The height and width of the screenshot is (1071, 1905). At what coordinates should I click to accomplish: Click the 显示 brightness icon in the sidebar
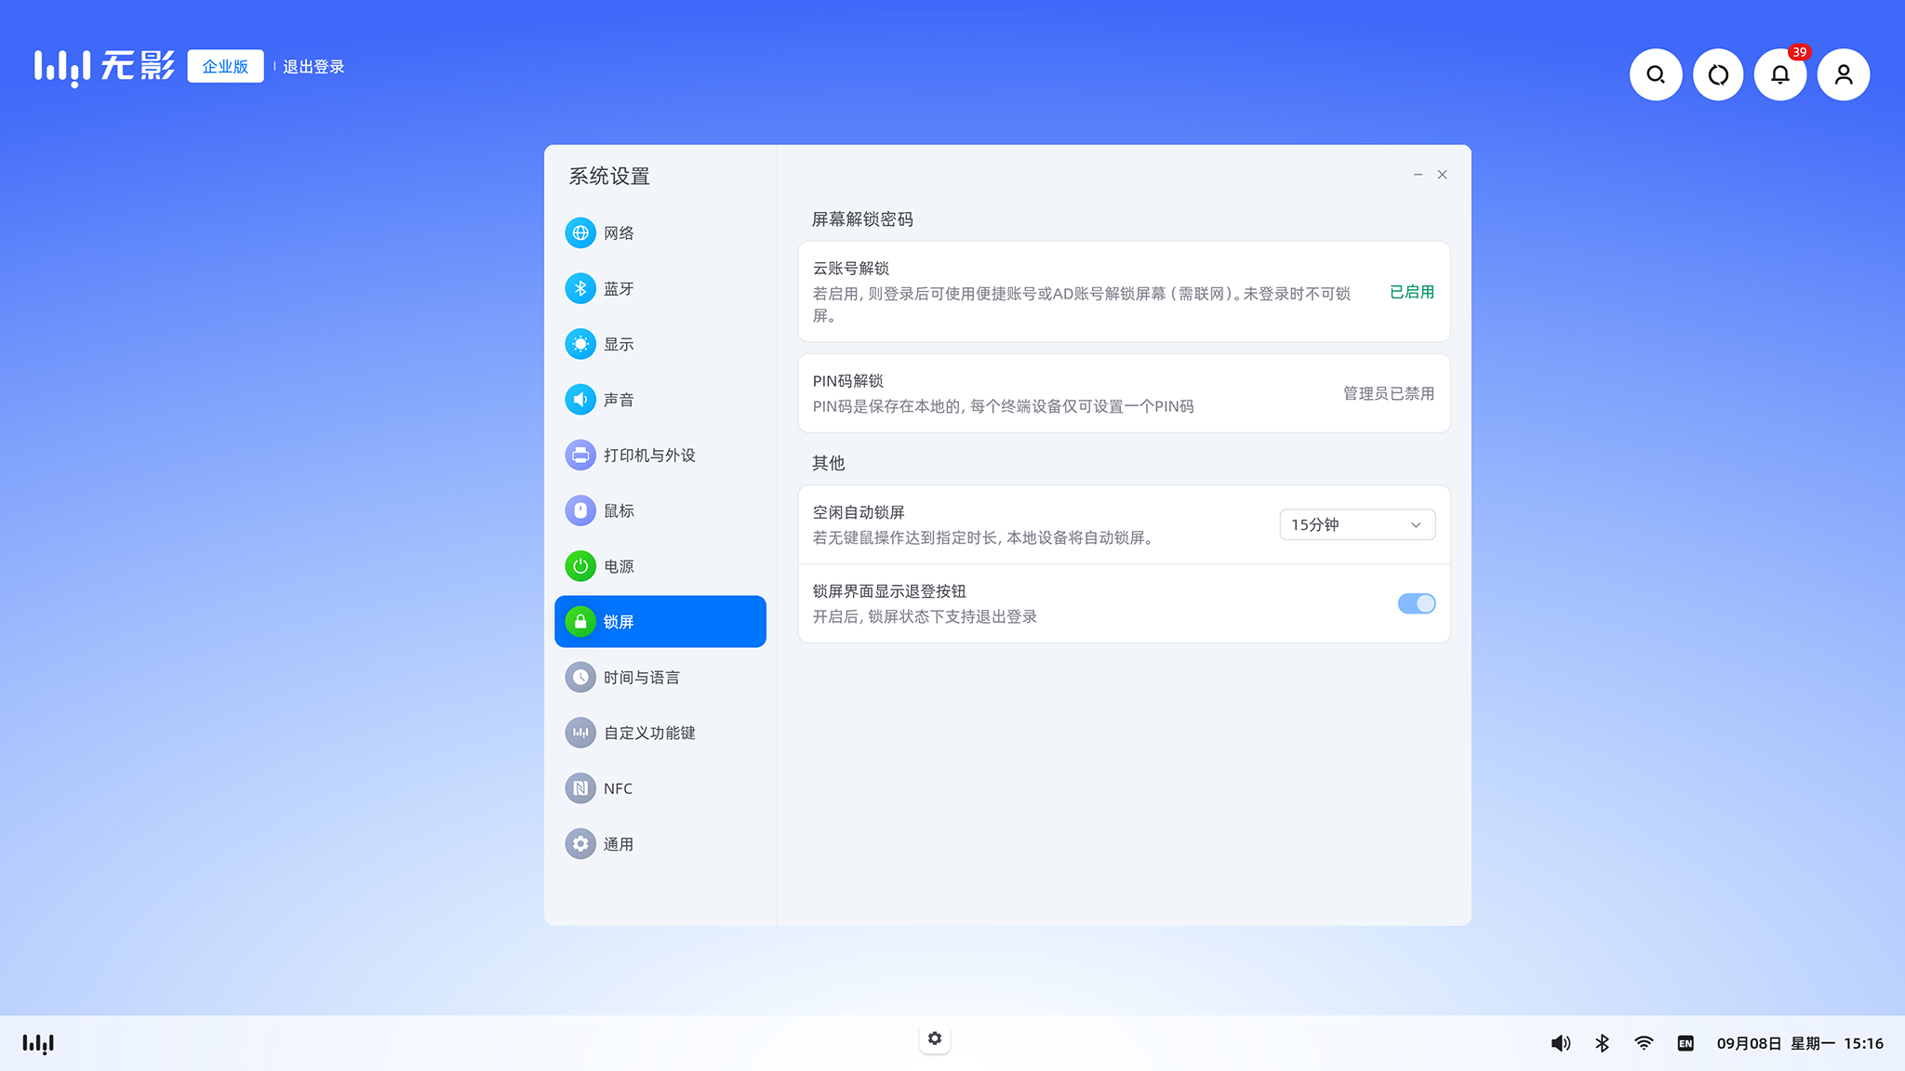coord(580,344)
